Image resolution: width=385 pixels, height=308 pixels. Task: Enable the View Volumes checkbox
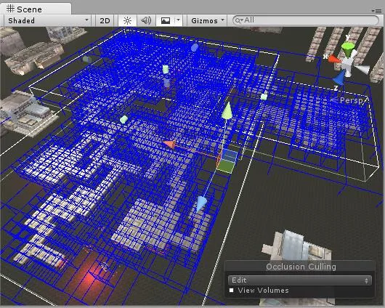(231, 290)
